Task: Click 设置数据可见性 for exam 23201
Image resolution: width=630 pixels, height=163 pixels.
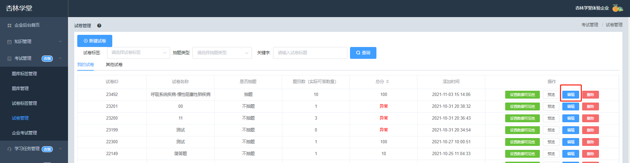Action: pyautogui.click(x=522, y=106)
